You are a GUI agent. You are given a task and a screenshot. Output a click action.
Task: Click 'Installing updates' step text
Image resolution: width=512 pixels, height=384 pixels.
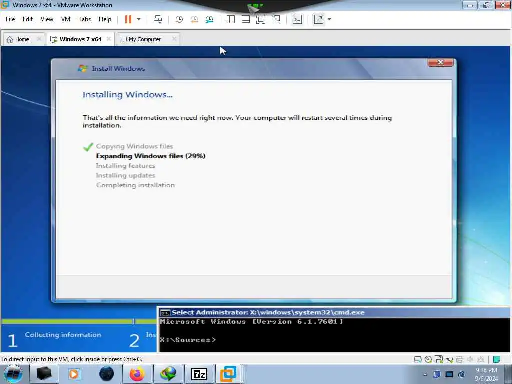[x=125, y=175]
